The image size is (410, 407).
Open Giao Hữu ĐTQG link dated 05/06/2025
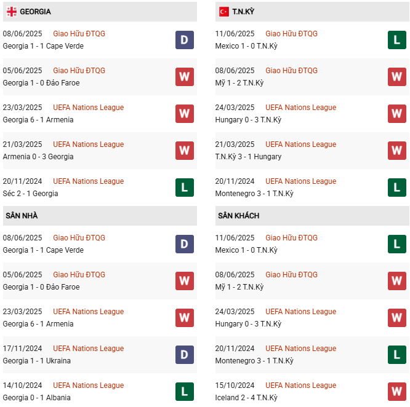tap(79, 71)
